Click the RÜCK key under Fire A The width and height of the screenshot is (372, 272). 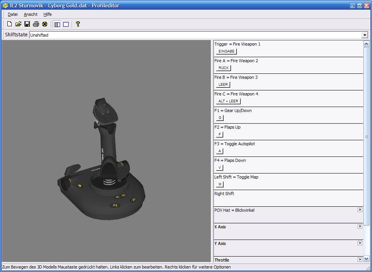point(224,68)
